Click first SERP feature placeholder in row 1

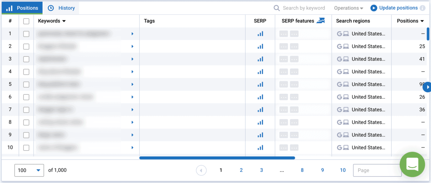(x=284, y=34)
